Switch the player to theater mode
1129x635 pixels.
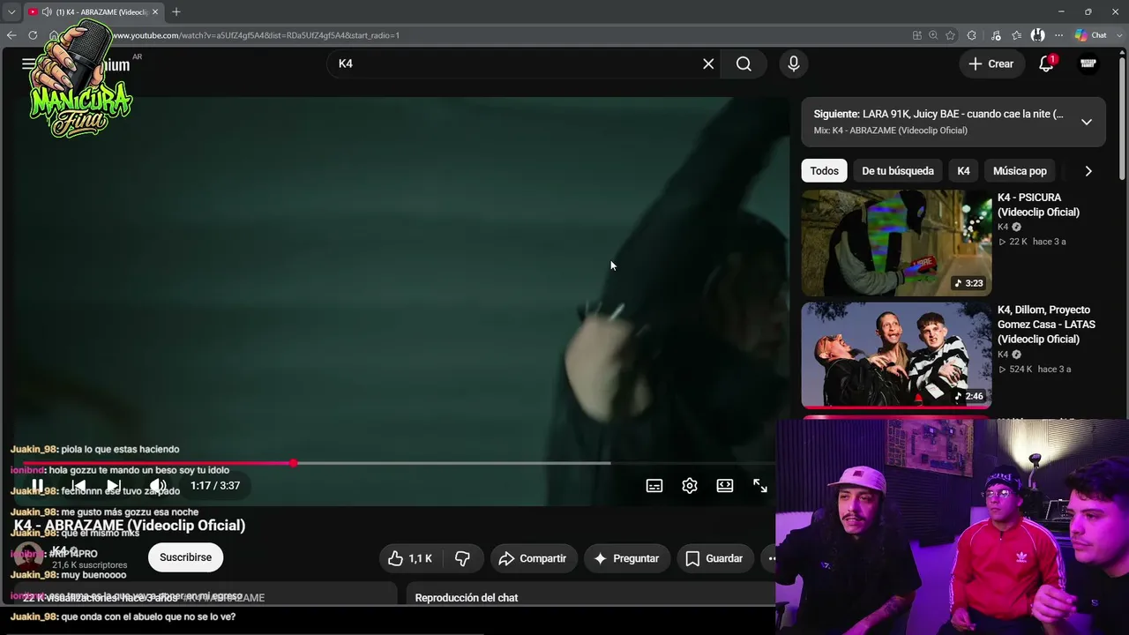(725, 486)
